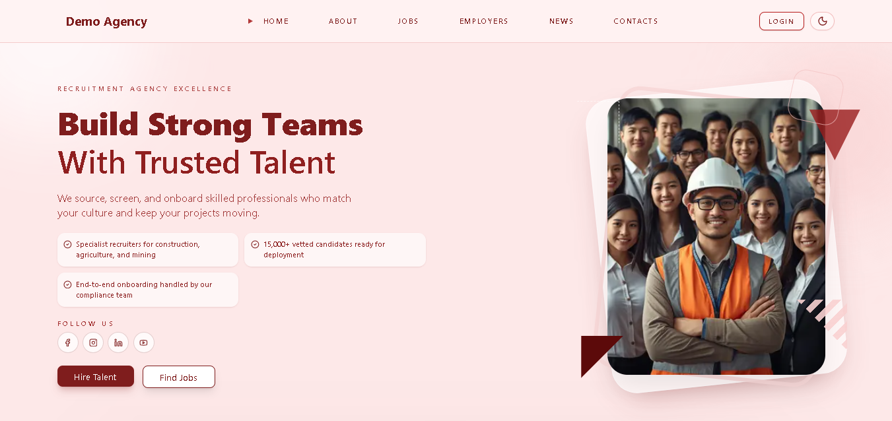Viewport: 892px width, 421px height.
Task: Open the About page
Action: [343, 21]
